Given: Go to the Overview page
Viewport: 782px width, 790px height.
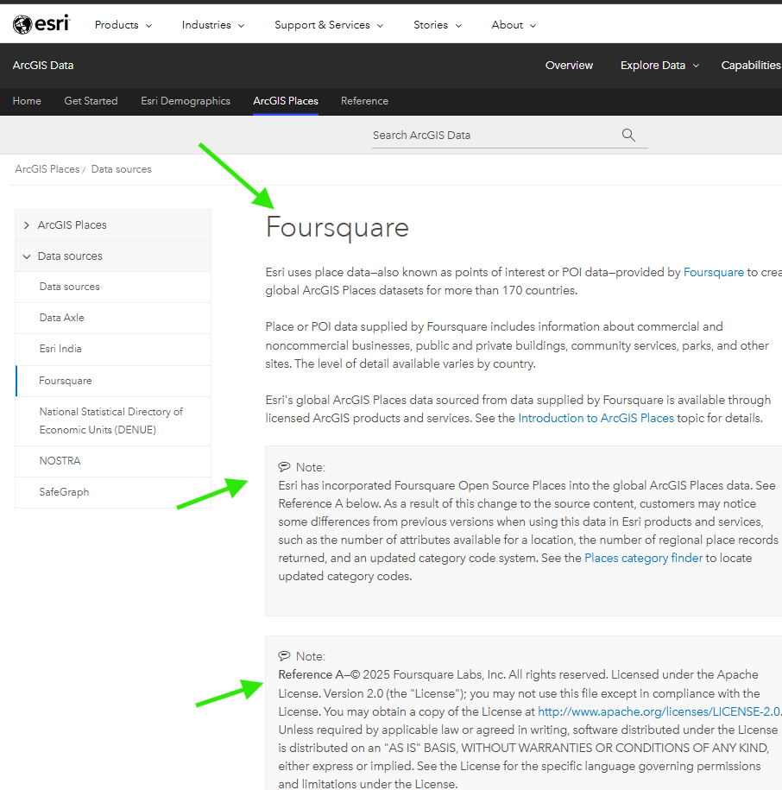Looking at the screenshot, I should (569, 66).
